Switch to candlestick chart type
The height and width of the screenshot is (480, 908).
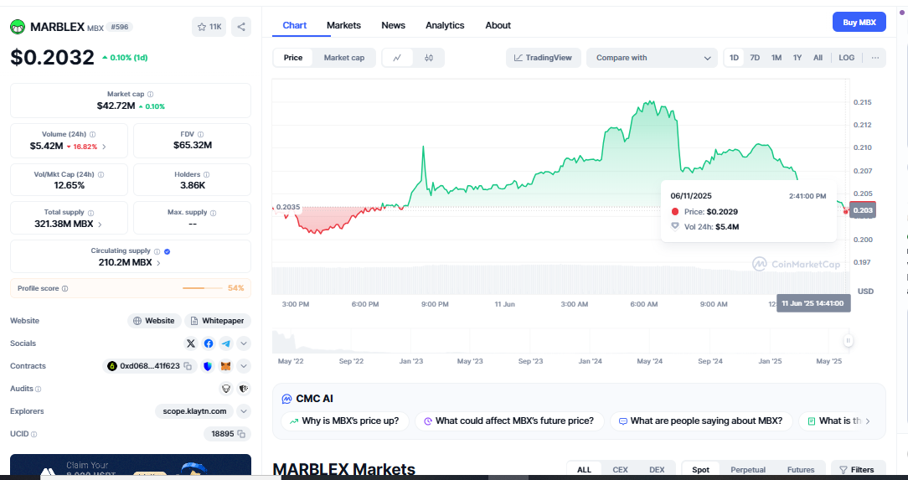pyautogui.click(x=429, y=58)
